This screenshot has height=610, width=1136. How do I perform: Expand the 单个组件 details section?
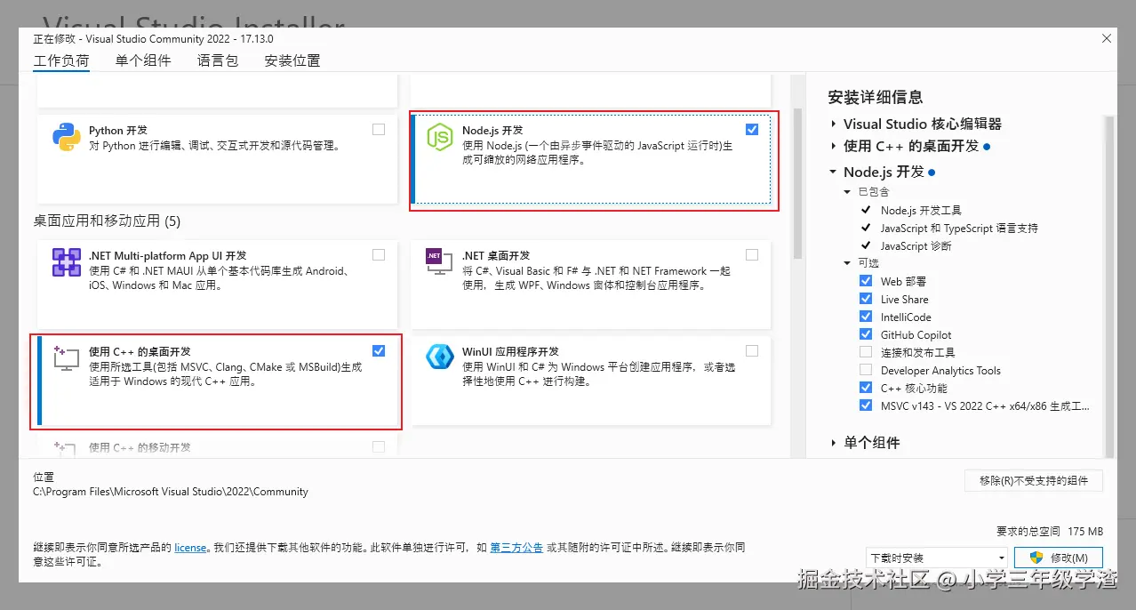(x=834, y=443)
